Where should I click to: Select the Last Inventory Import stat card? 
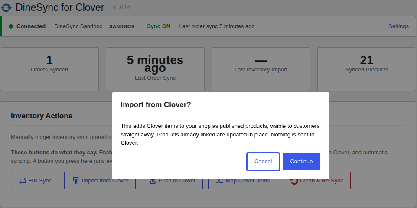[x=261, y=69]
